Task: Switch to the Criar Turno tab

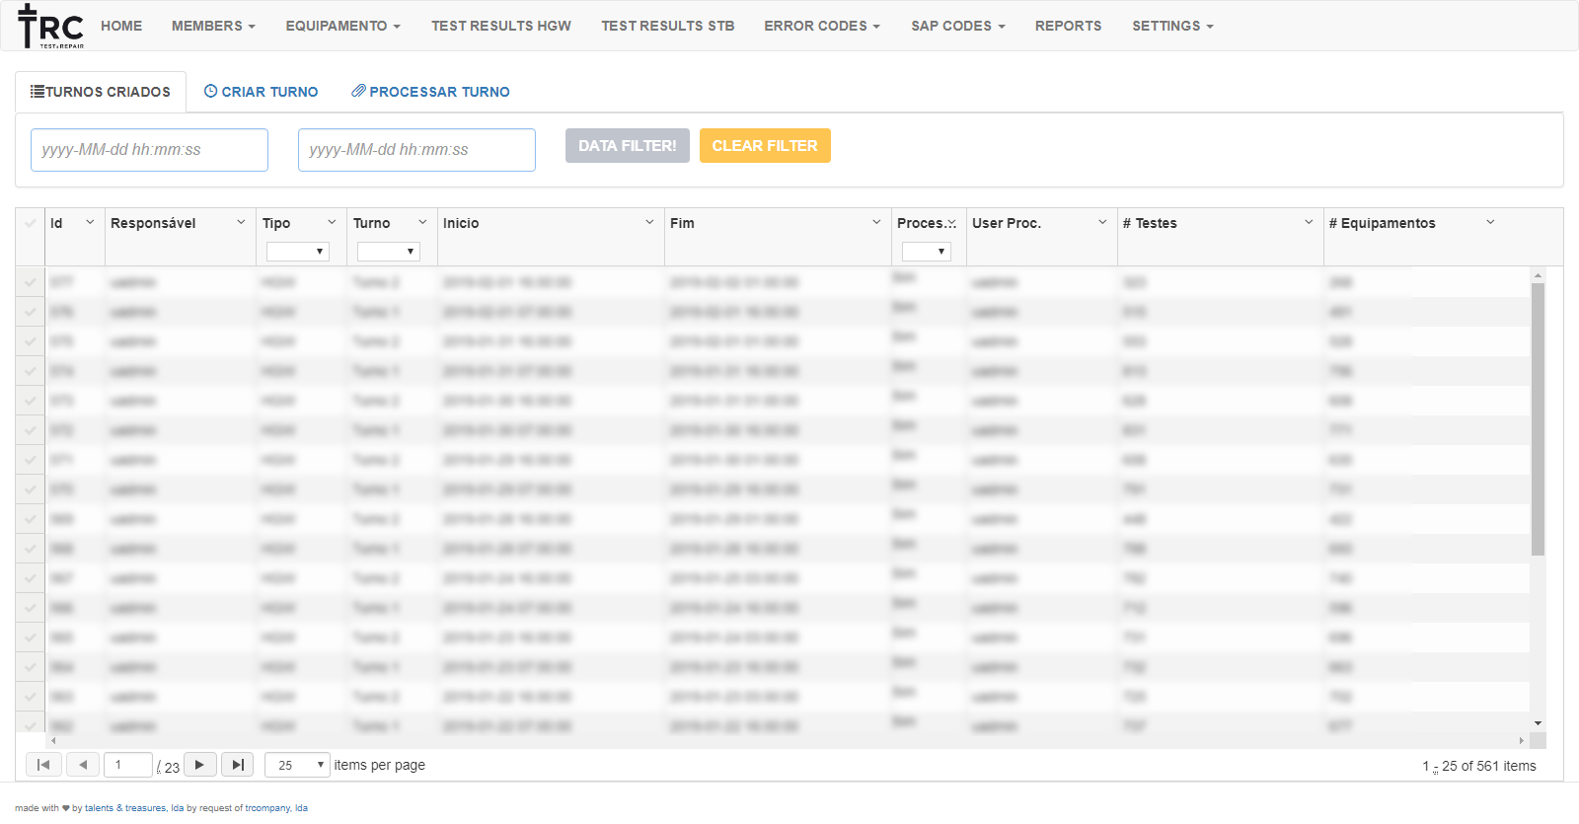Action: (x=262, y=92)
